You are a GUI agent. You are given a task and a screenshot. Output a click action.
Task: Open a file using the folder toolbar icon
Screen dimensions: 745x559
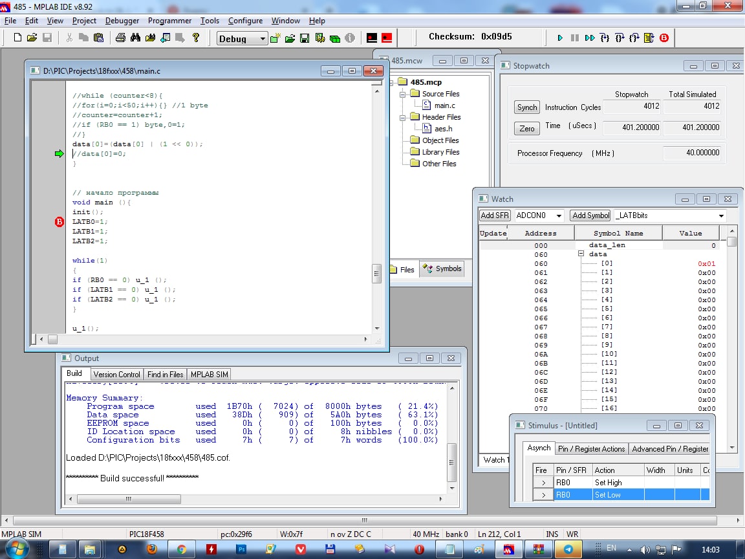(32, 38)
